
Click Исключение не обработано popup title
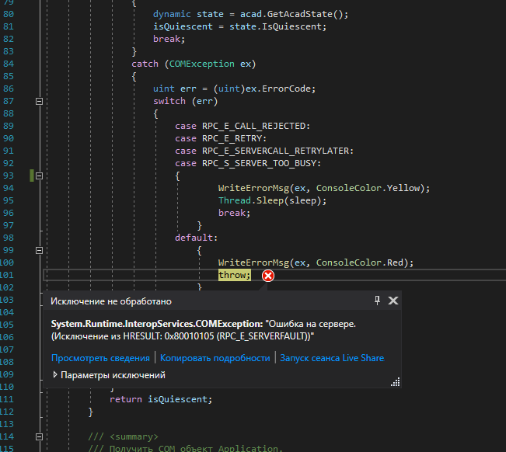tap(111, 301)
